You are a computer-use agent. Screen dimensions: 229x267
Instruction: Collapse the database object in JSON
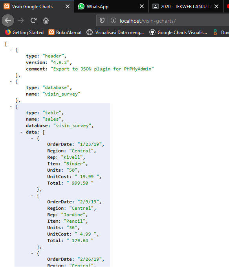(x=11, y=82)
